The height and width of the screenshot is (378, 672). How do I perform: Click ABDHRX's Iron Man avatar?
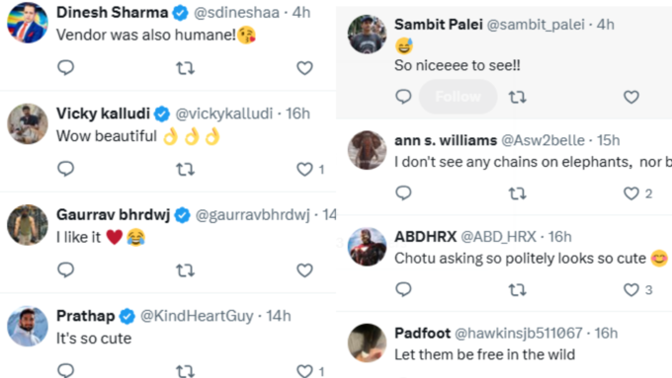(x=367, y=247)
